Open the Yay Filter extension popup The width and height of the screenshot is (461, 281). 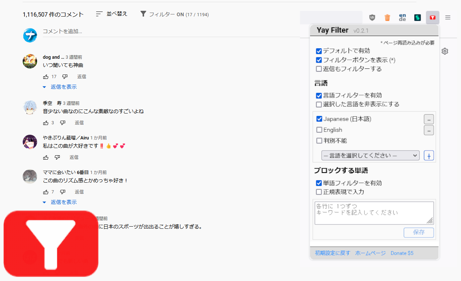click(432, 17)
